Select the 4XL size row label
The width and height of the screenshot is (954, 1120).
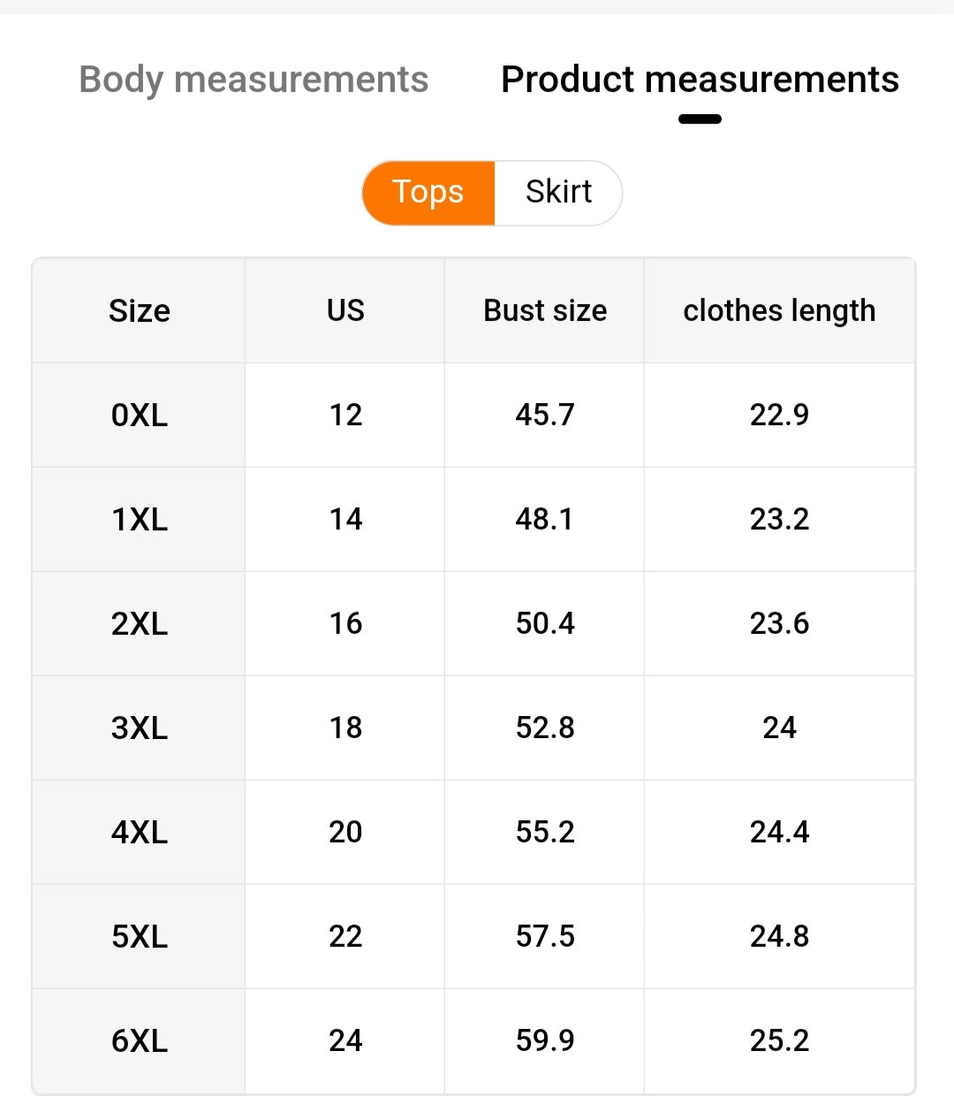coord(140,832)
